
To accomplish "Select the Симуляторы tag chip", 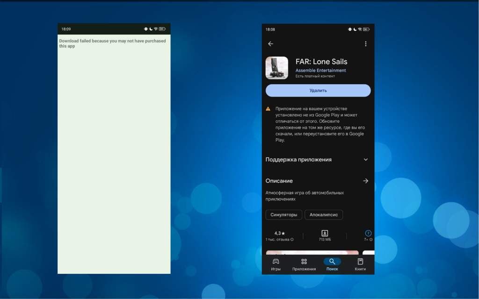I will tap(283, 215).
